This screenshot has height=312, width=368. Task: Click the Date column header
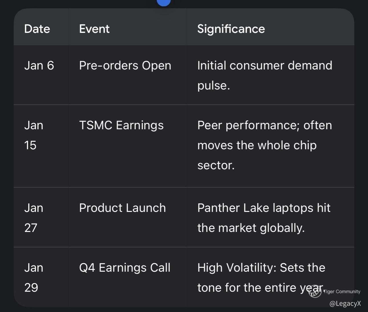[x=37, y=29]
